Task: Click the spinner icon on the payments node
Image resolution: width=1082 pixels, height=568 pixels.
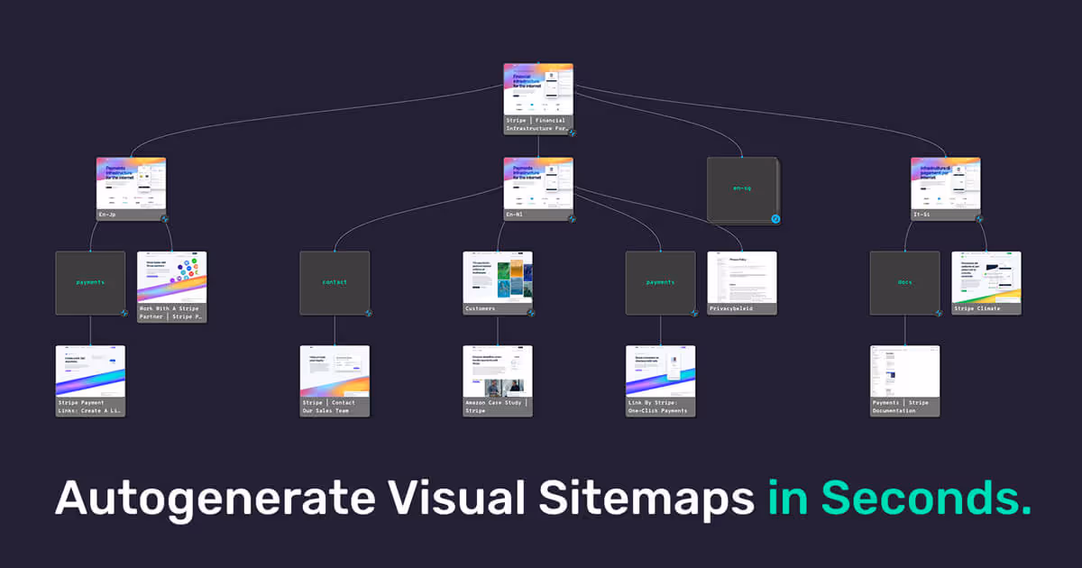Action: tap(124, 313)
